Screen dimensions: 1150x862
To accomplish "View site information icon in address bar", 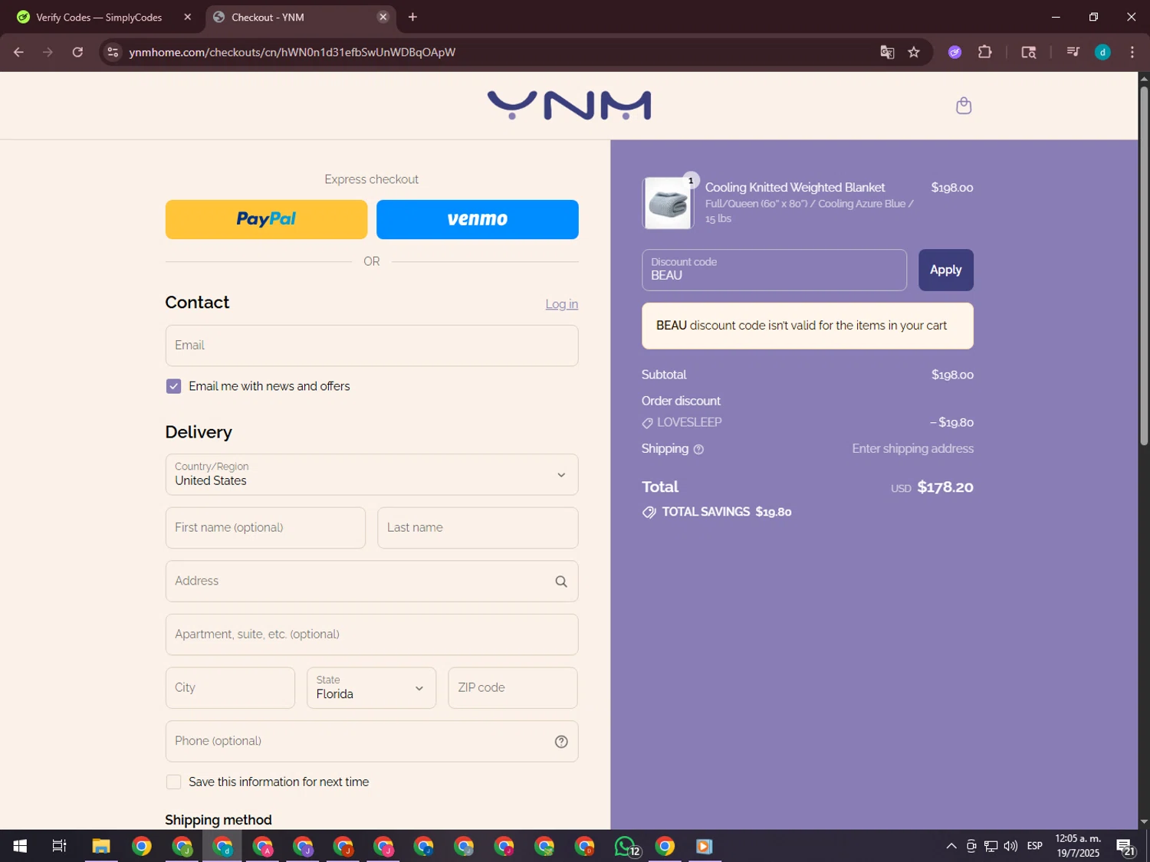I will (x=113, y=52).
